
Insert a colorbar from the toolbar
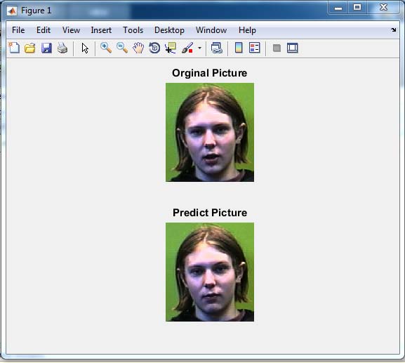(239, 48)
